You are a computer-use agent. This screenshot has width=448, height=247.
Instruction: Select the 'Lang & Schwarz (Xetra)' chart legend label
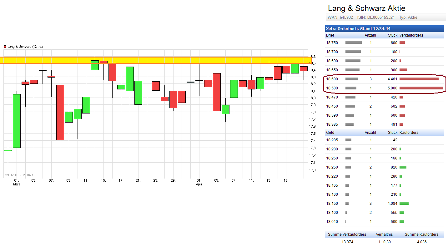click(x=25, y=47)
